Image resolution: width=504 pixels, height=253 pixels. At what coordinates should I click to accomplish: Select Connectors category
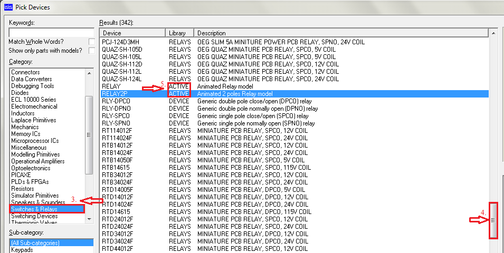25,72
